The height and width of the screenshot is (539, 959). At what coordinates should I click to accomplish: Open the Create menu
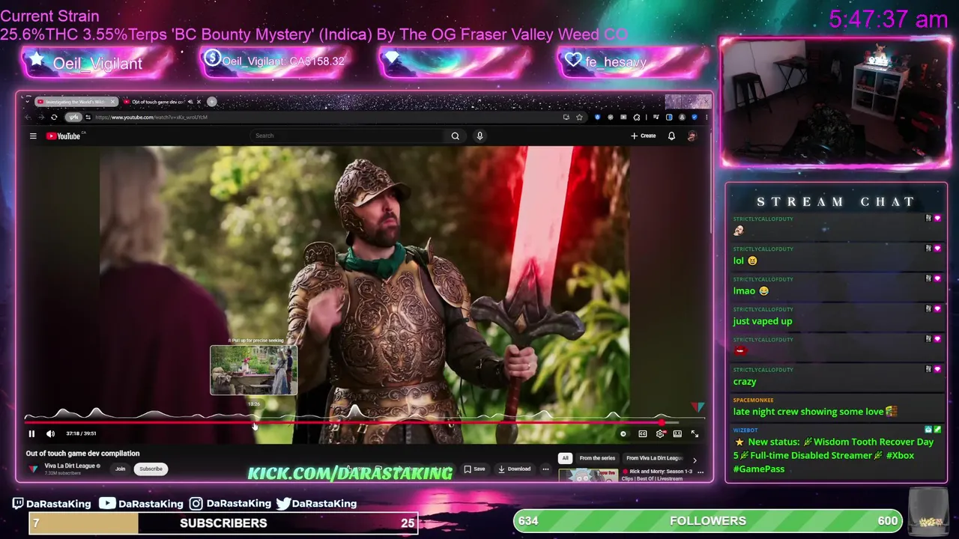pyautogui.click(x=643, y=135)
